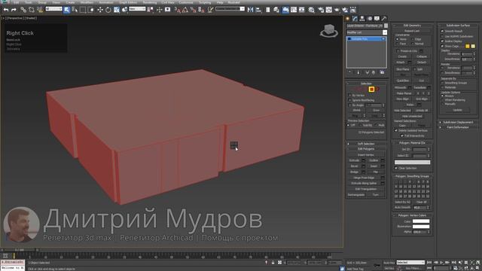The height and width of the screenshot is (271, 482).
Task: Select the Select and Link tool
Action: [x=23, y=10]
